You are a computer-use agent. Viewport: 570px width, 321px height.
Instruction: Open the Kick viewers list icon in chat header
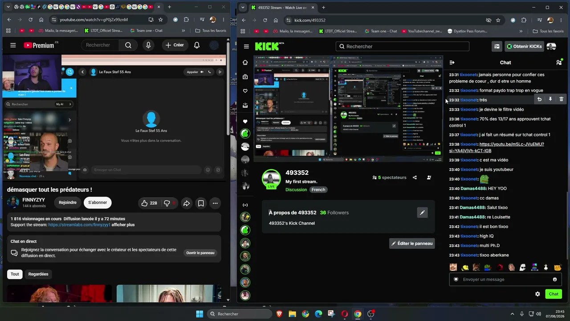[x=559, y=62]
